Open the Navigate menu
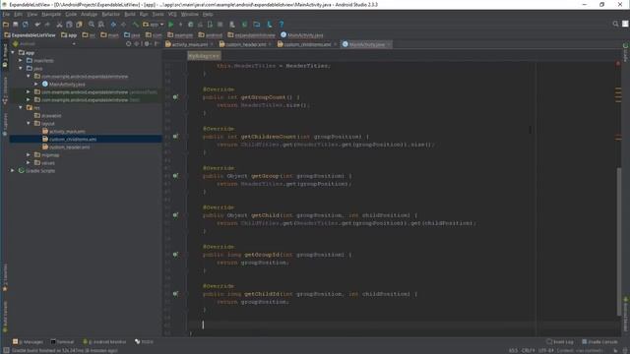The height and width of the screenshot is (354, 630). (51, 14)
